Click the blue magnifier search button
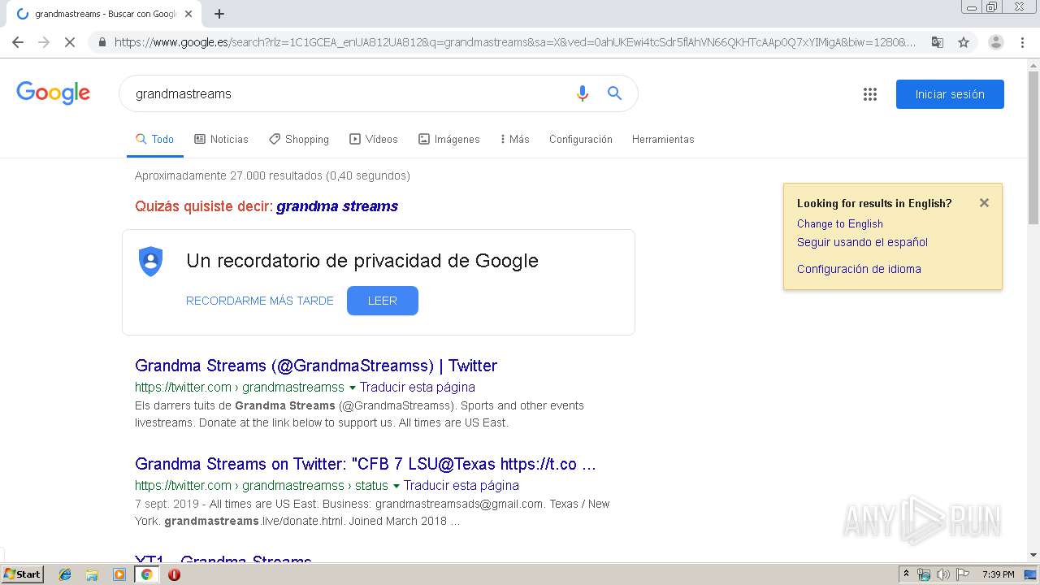1040x585 pixels. (x=615, y=93)
